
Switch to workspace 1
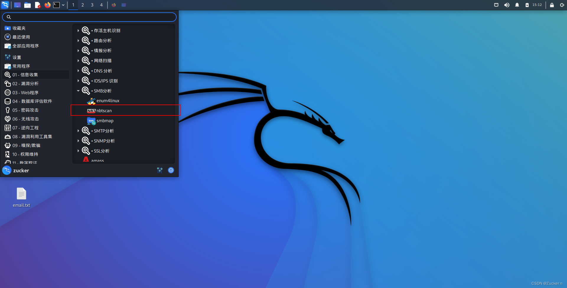coord(73,5)
